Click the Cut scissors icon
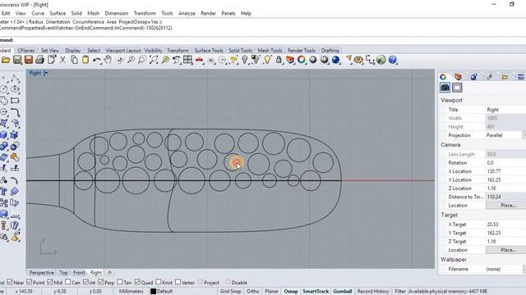The image size is (526, 295). pyautogui.click(x=62, y=60)
